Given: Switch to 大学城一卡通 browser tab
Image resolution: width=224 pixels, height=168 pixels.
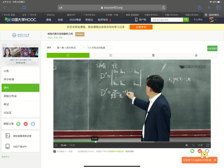Looking at the screenshot, I should [x=112, y=15].
